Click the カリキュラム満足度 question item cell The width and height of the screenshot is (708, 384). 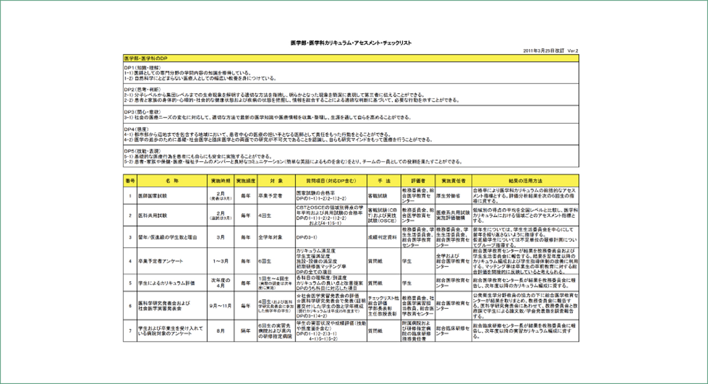tap(331, 261)
